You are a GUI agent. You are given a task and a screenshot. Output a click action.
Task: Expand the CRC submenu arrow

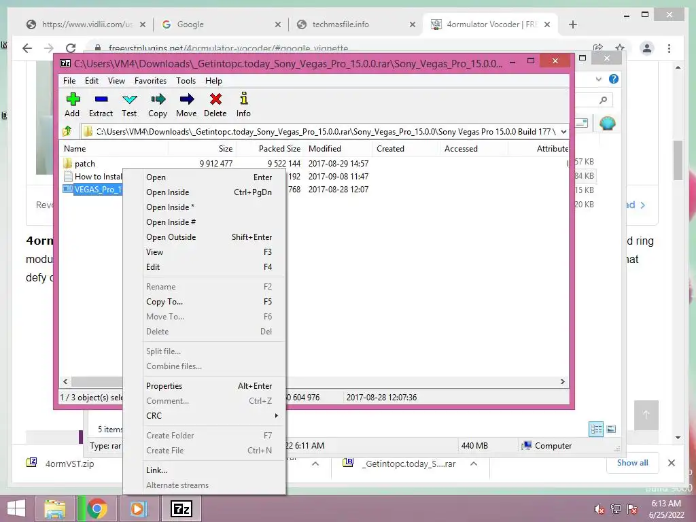(x=276, y=415)
